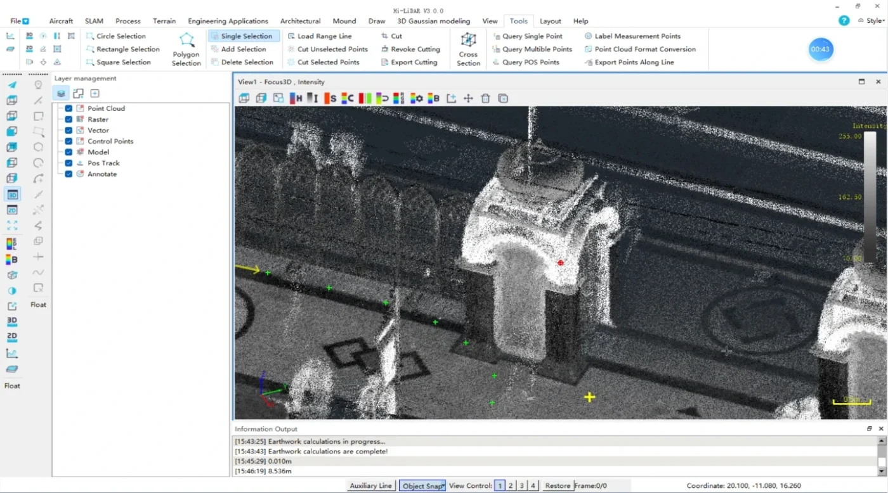Viewport: 888px width, 493px height.
Task: Uncheck the Control Points layer checkbox
Action: [69, 141]
